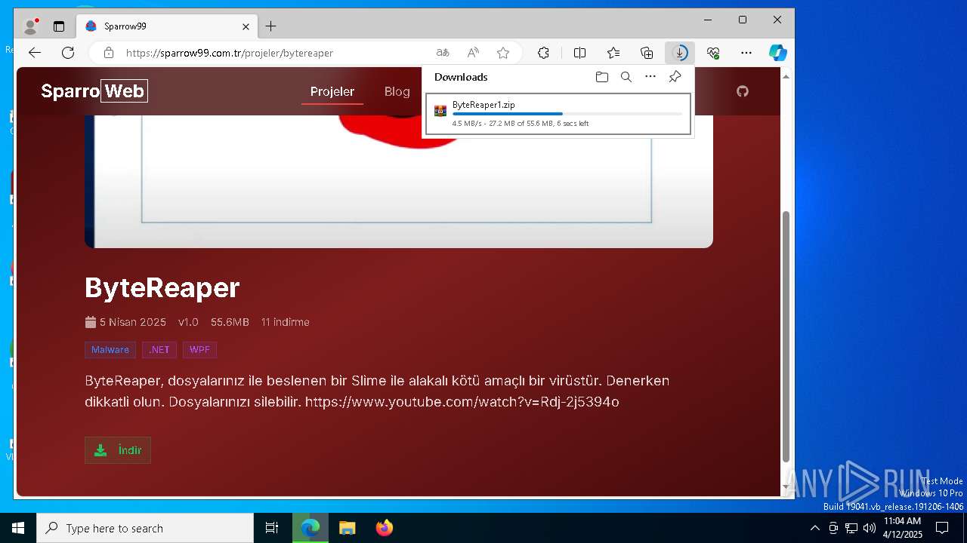The image size is (967, 543).
Task: Click the 5 Nisan 2025 date
Action: click(x=133, y=322)
